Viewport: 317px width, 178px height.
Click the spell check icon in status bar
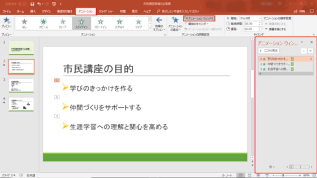coord(21,175)
